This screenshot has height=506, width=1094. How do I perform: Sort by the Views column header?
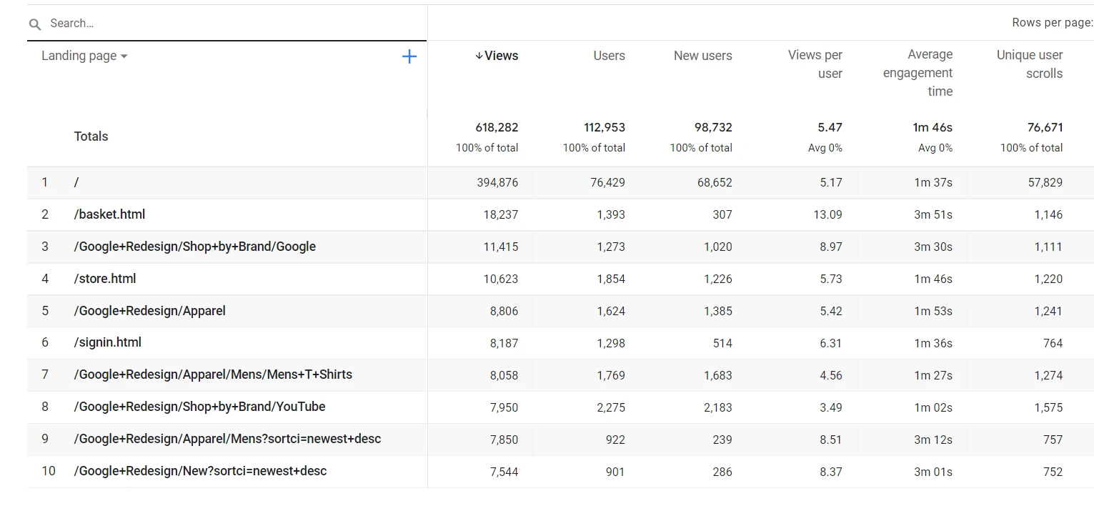tap(497, 56)
